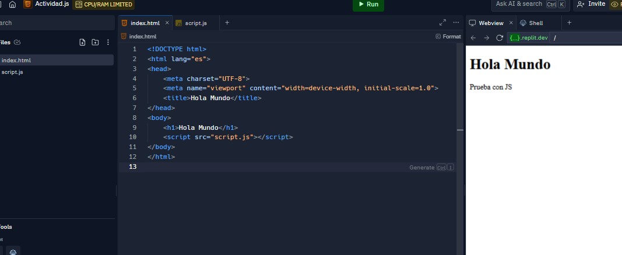
Task: Open the Files panel three-dot menu
Action: click(108, 42)
